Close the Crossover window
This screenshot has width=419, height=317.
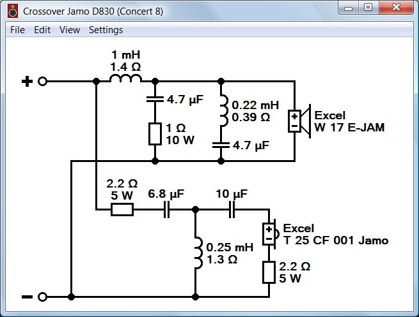(396, 8)
